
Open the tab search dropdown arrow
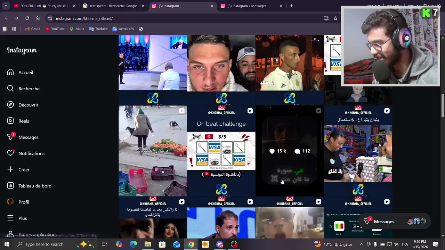6,6
